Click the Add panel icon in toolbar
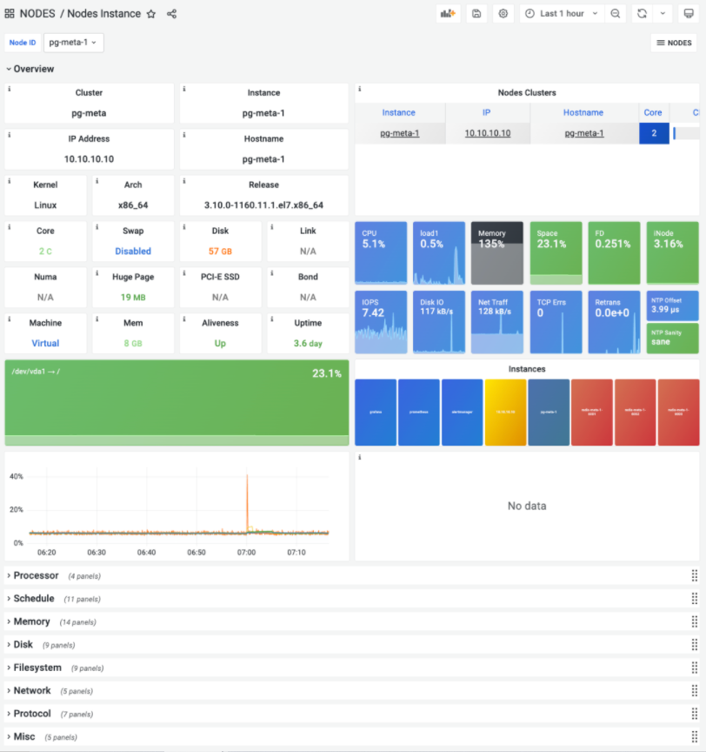 click(448, 13)
